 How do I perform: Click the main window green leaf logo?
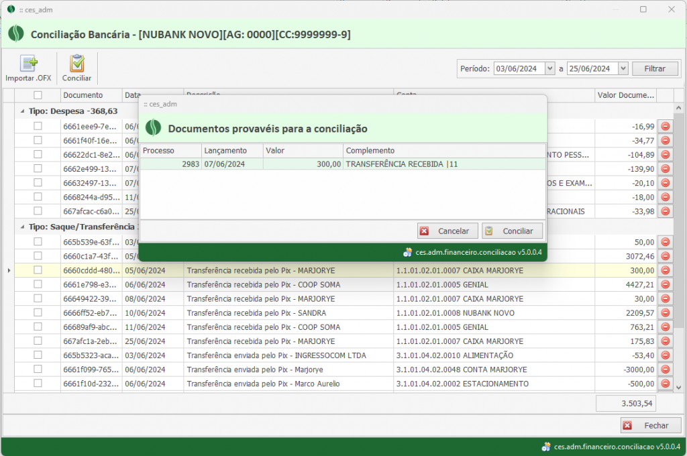16,34
